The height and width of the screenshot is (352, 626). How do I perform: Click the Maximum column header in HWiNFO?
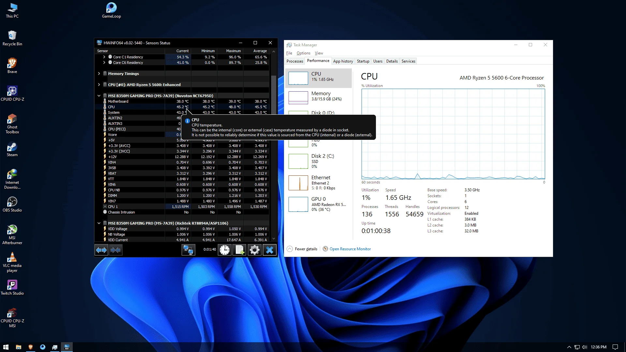[230, 51]
